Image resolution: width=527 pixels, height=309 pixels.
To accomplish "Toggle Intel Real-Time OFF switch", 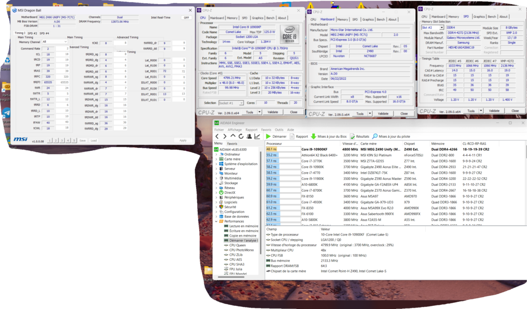I will click(186, 17).
